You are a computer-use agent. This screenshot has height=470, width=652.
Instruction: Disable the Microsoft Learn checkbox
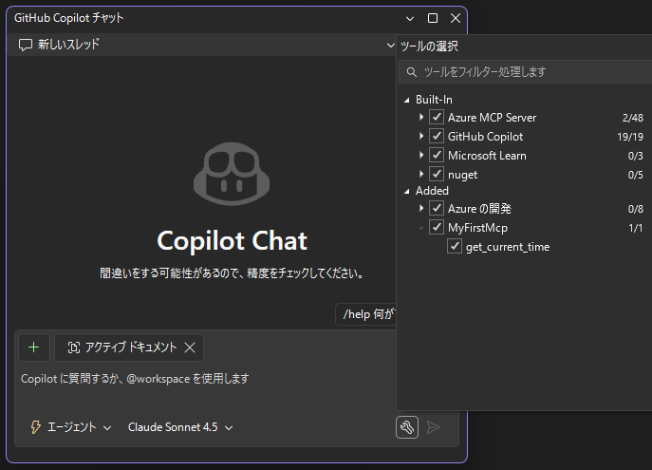point(437,155)
